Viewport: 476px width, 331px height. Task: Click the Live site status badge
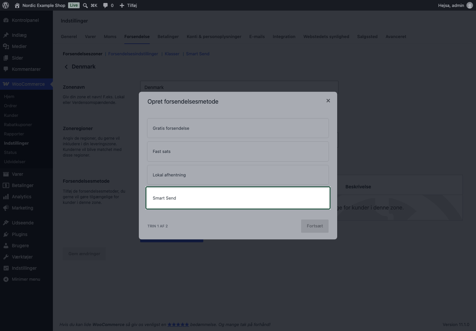coord(74,5)
